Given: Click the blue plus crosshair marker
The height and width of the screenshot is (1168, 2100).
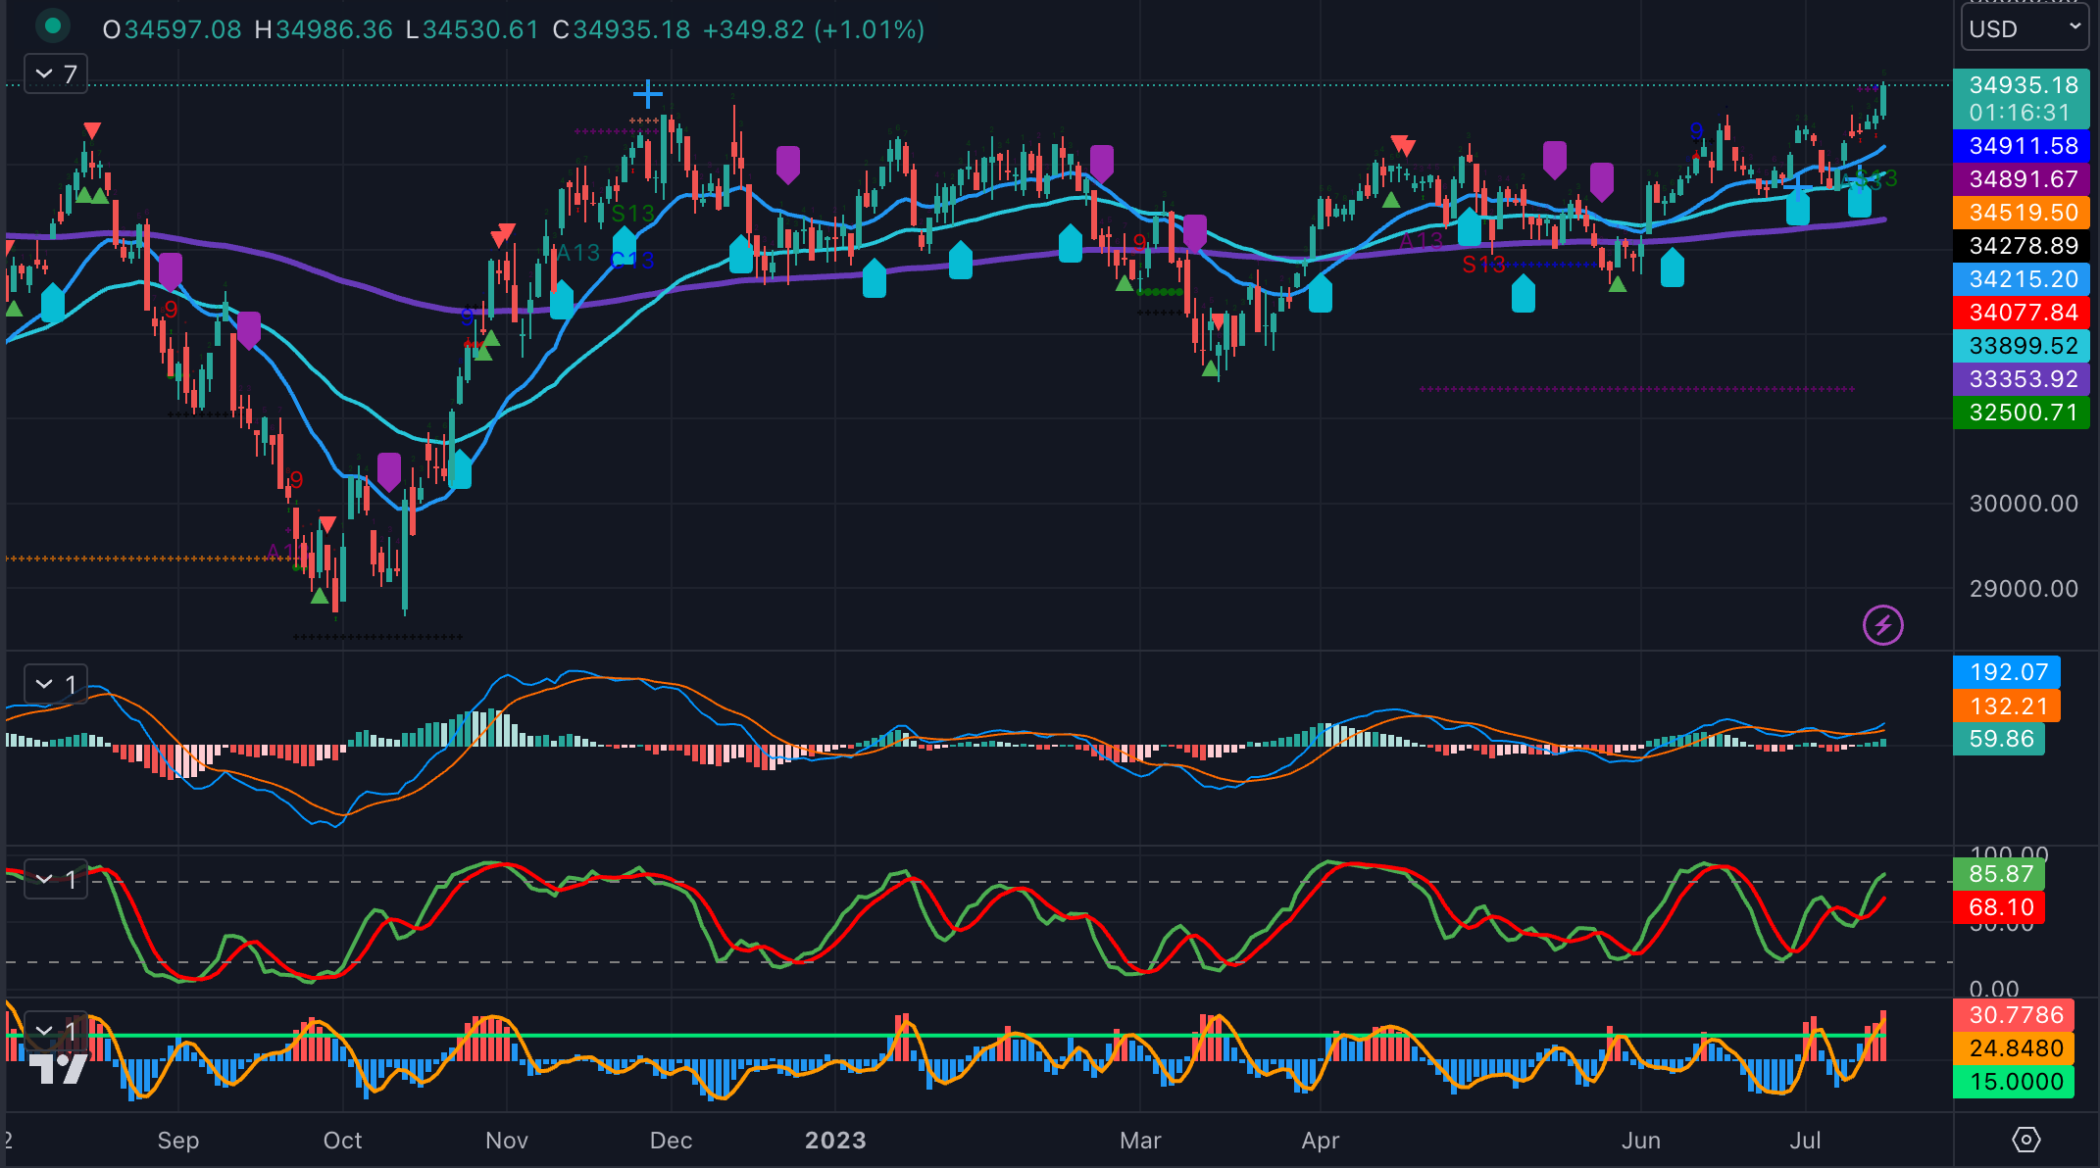Looking at the screenshot, I should (647, 94).
